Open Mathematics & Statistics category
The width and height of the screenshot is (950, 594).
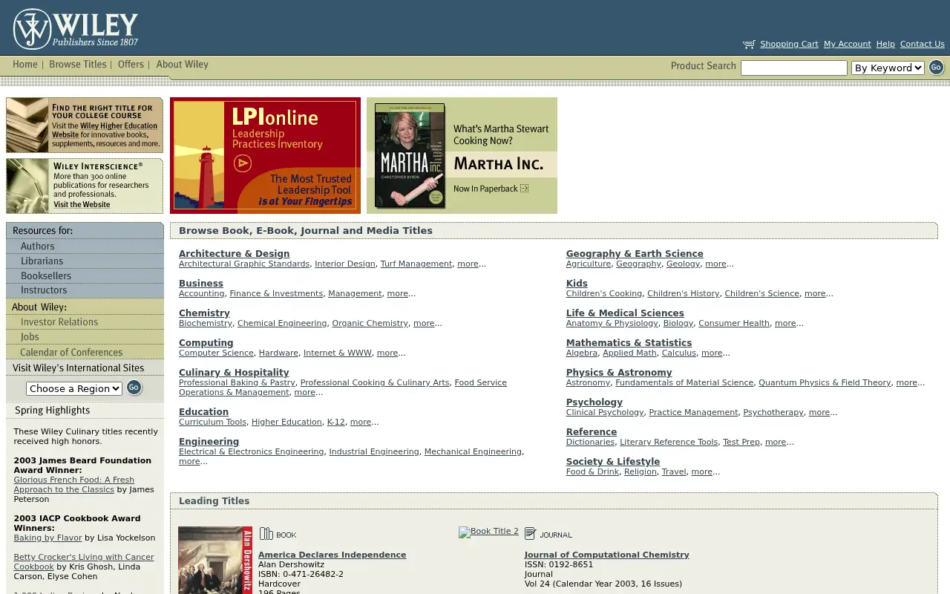tap(629, 343)
